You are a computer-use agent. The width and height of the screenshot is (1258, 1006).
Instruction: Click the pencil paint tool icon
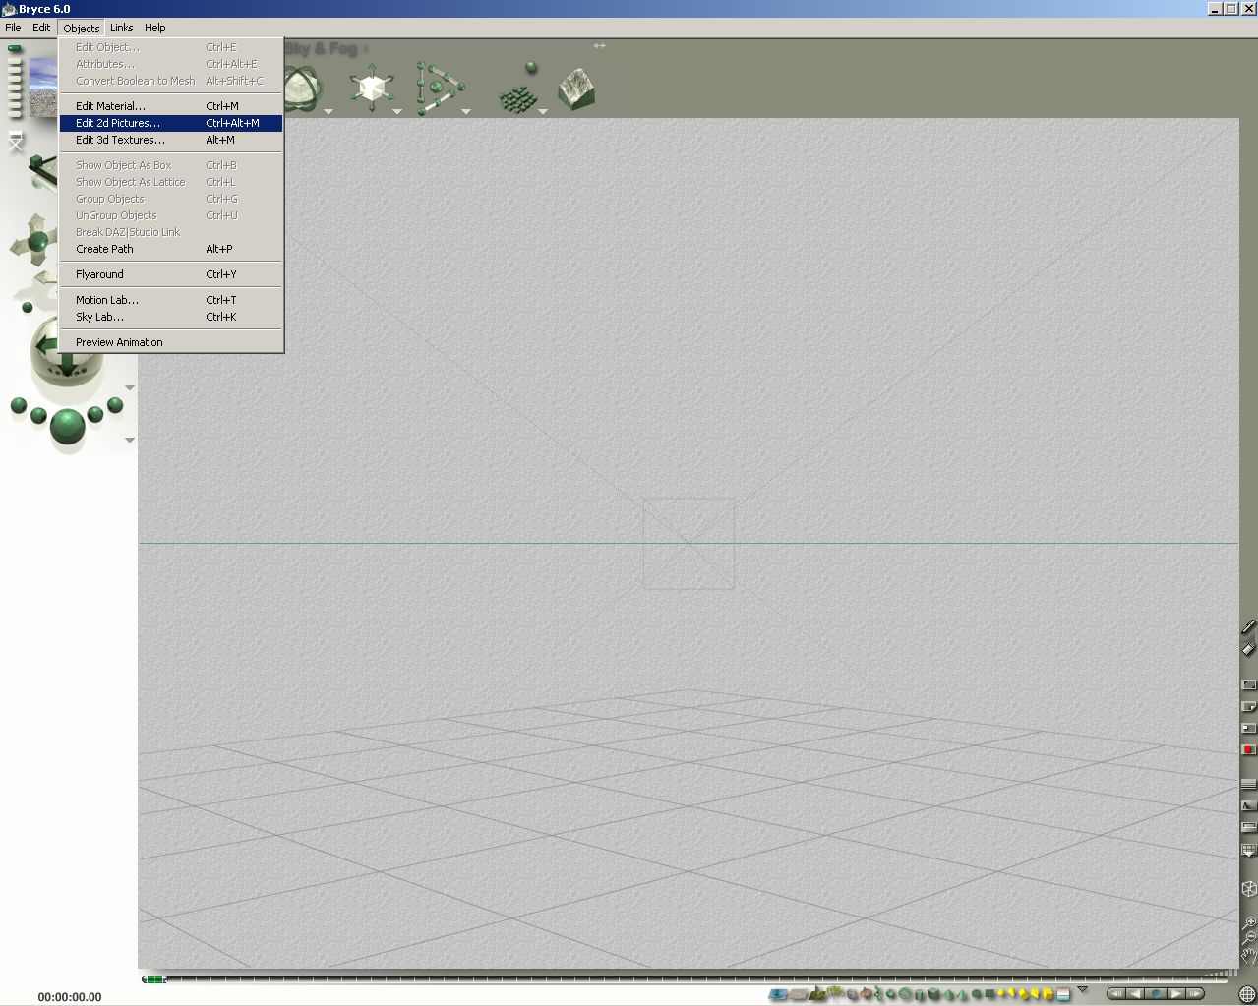(1248, 626)
